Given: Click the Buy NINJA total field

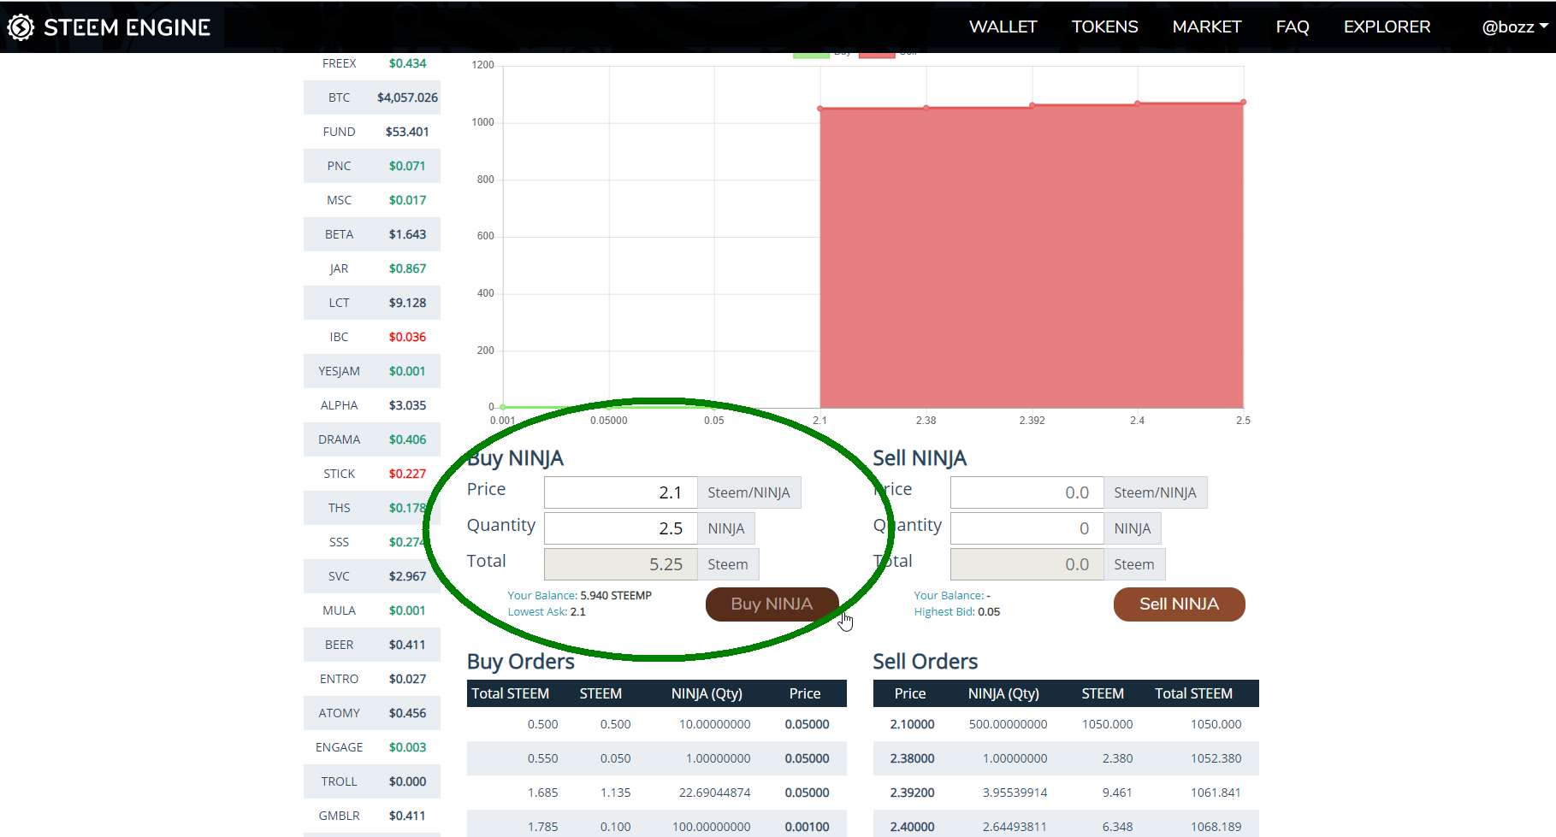Looking at the screenshot, I should click(621, 564).
